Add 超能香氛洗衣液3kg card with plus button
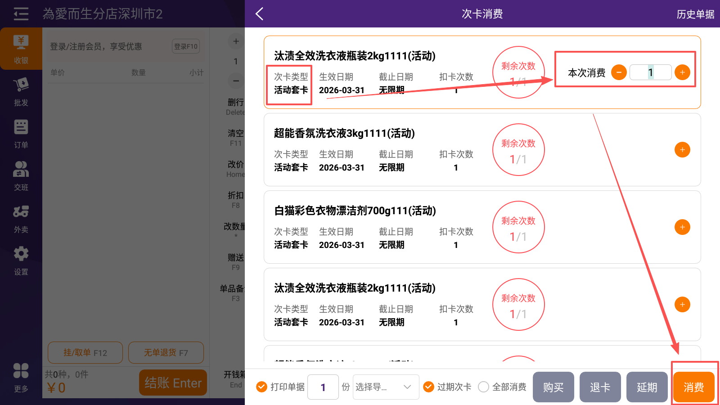The image size is (720, 405). click(682, 150)
